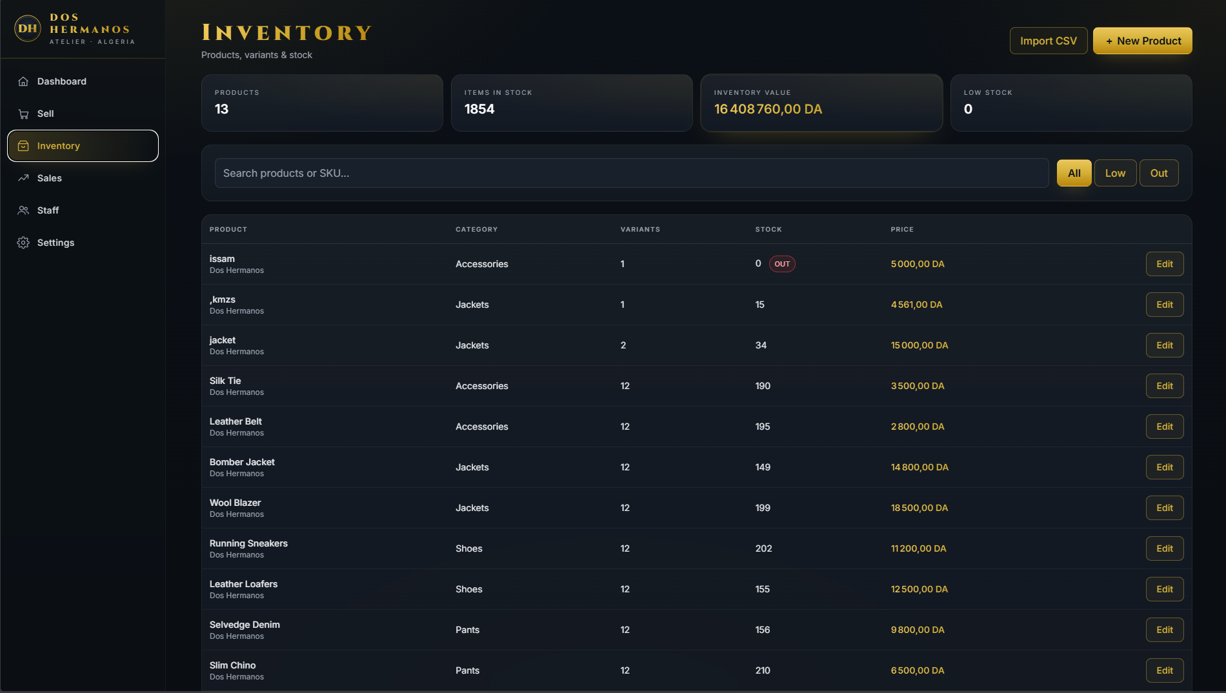The width and height of the screenshot is (1226, 693).
Task: Click the Low Stock summary card
Action: [x=1071, y=103]
